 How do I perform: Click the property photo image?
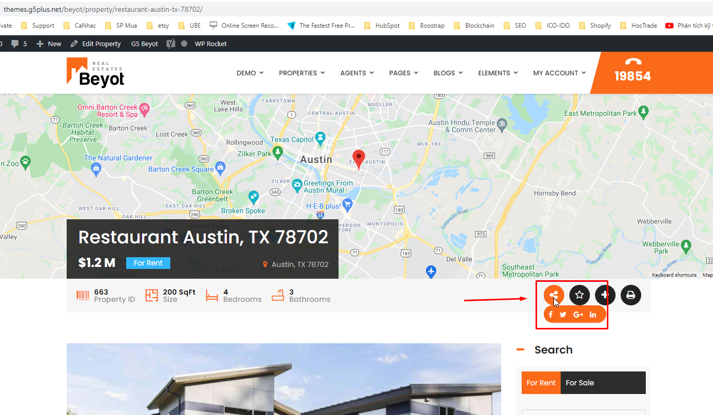click(284, 379)
